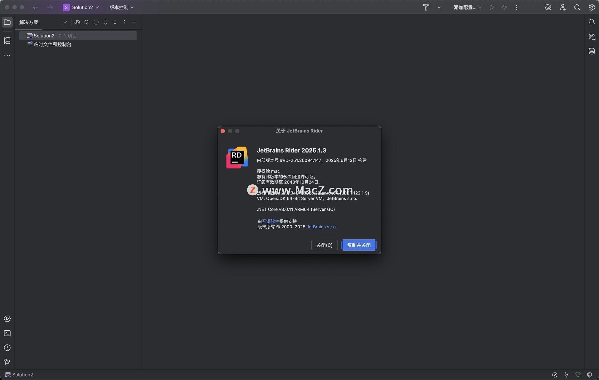
Task: Click the Rider RD logo in About dialog
Action: click(237, 157)
